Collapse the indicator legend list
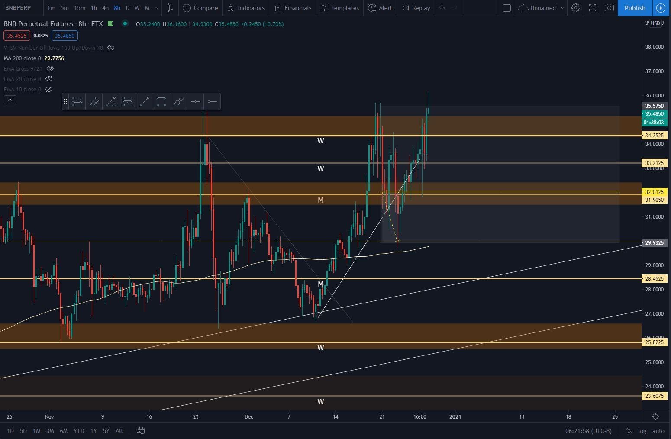This screenshot has height=439, width=671. click(x=10, y=100)
